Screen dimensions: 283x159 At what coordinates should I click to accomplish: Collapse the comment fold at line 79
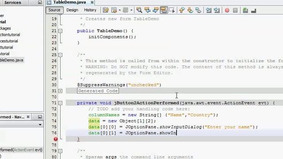click(61, 151)
